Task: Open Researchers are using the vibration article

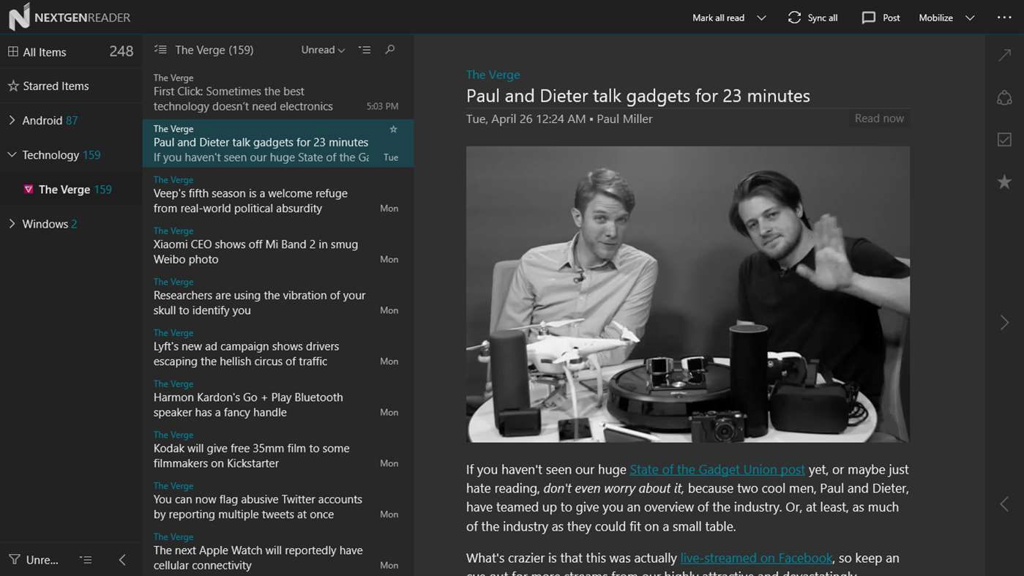Action: click(x=278, y=298)
